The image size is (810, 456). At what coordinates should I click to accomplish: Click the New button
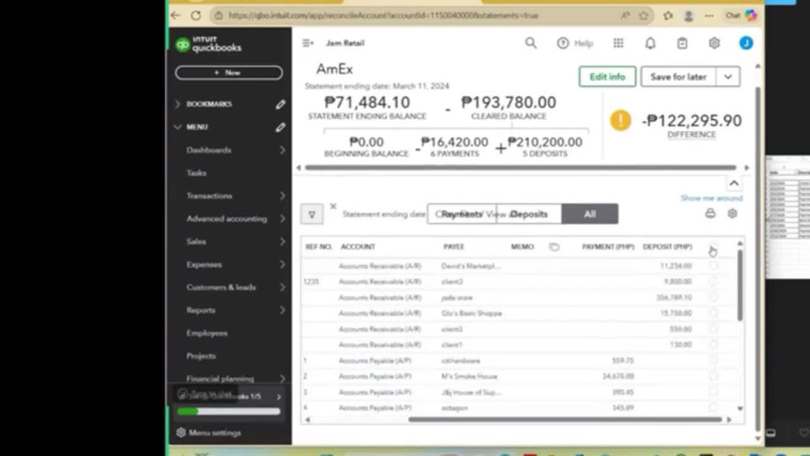tap(228, 73)
